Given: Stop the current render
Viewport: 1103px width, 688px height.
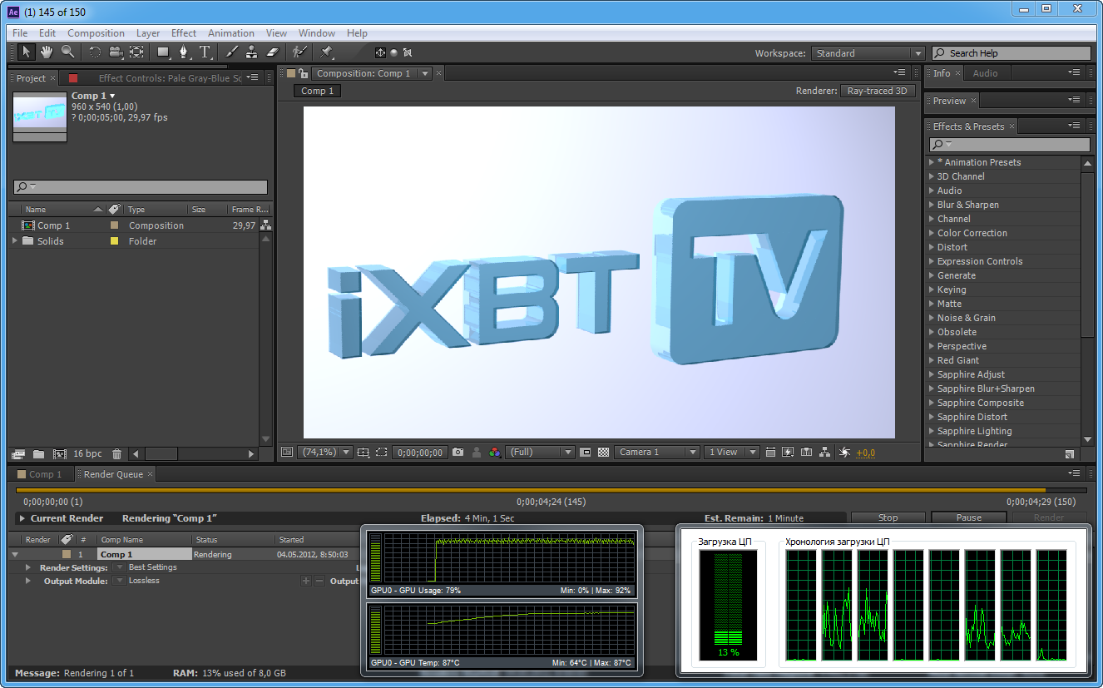Looking at the screenshot, I should [888, 517].
